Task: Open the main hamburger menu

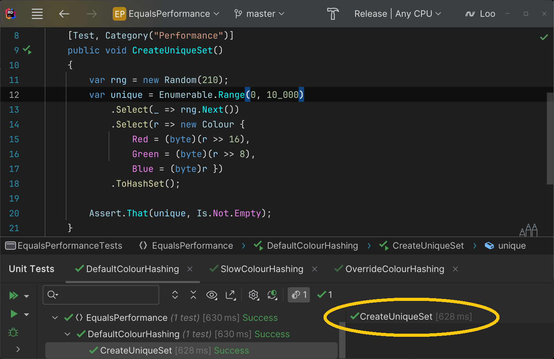Action: point(37,14)
